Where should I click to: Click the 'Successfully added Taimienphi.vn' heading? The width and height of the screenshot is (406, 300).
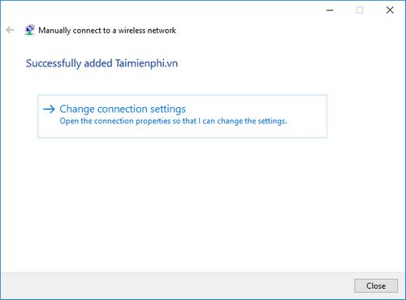click(101, 63)
